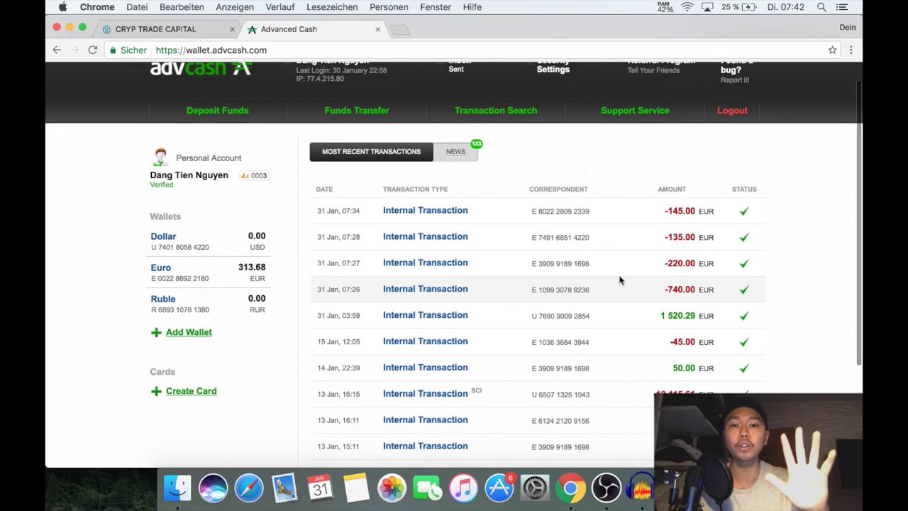This screenshot has width=908, height=511.
Task: Click the page vertical scrollbar
Action: pyautogui.click(x=859, y=224)
